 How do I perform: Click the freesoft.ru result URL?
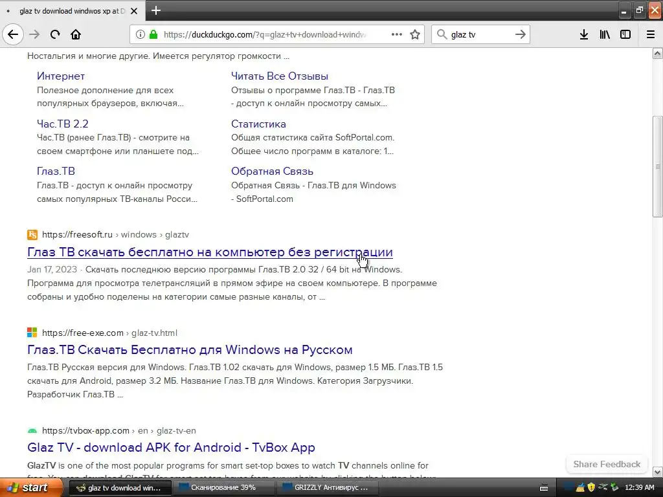tap(115, 234)
